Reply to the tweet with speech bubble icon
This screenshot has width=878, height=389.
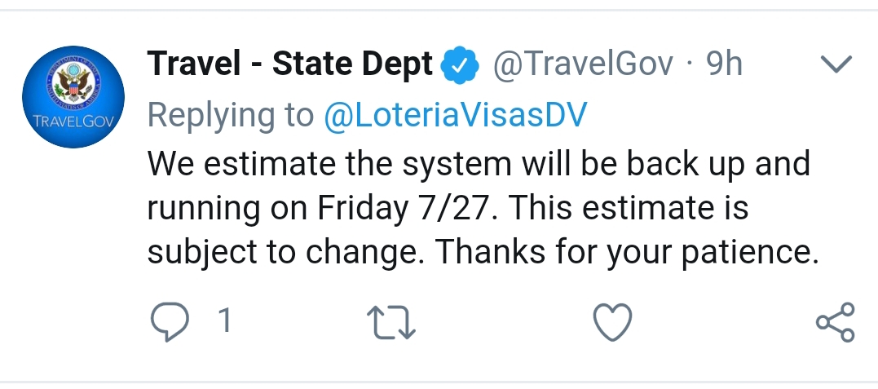click(x=170, y=322)
